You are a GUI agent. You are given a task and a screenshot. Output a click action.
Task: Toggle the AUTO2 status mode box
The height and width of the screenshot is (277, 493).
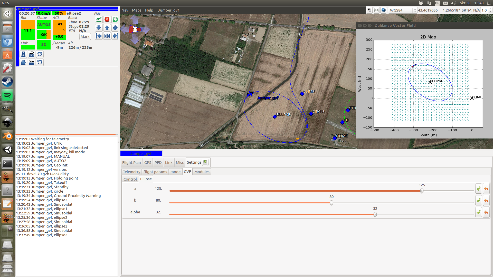coord(44,25)
